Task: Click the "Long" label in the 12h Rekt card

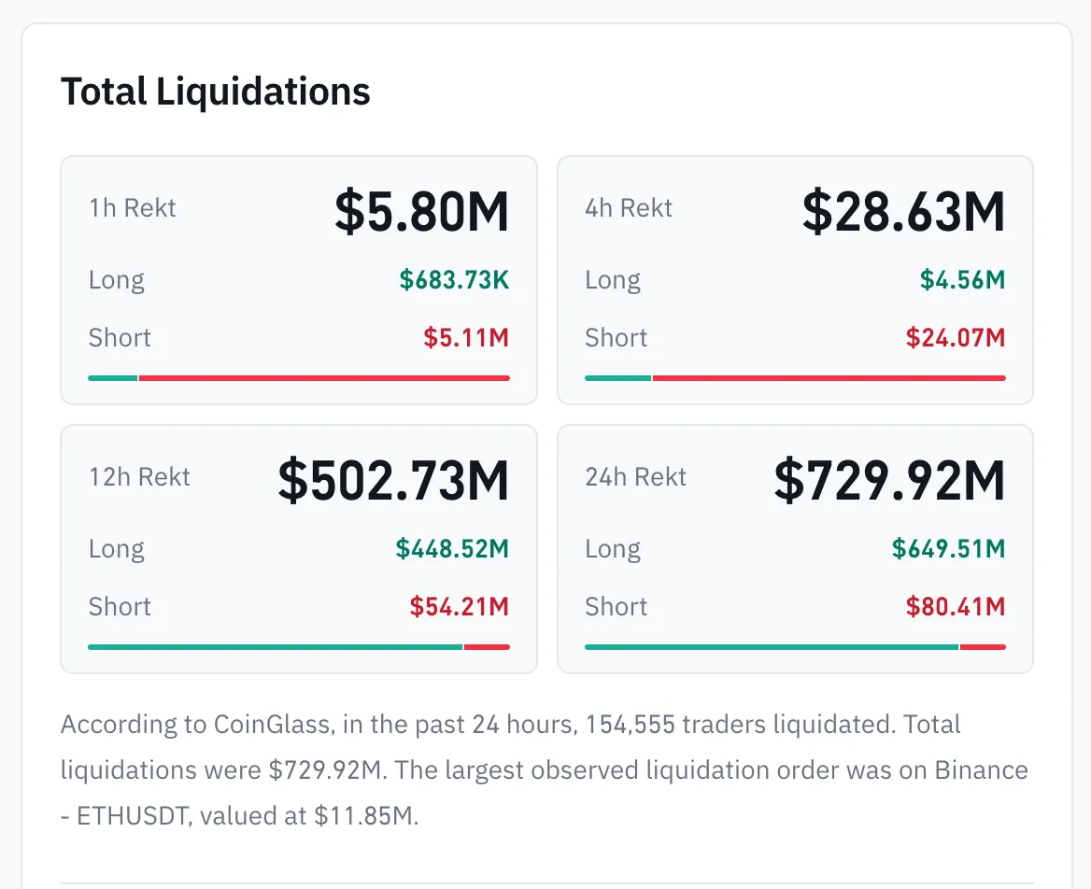Action: 116,549
